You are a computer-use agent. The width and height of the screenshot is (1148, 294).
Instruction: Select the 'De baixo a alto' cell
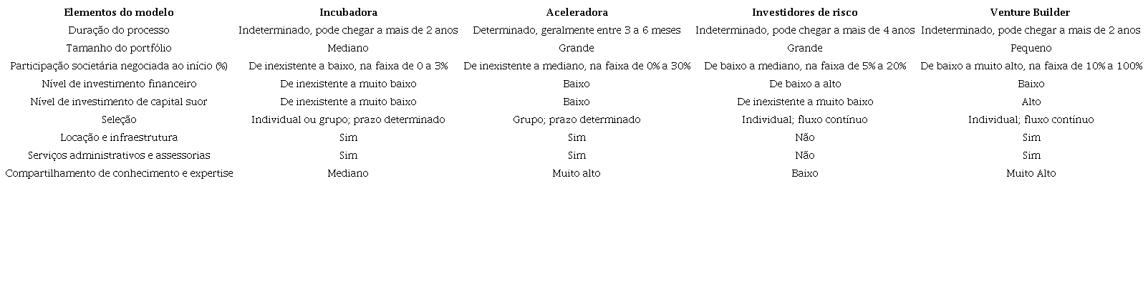[x=805, y=84]
